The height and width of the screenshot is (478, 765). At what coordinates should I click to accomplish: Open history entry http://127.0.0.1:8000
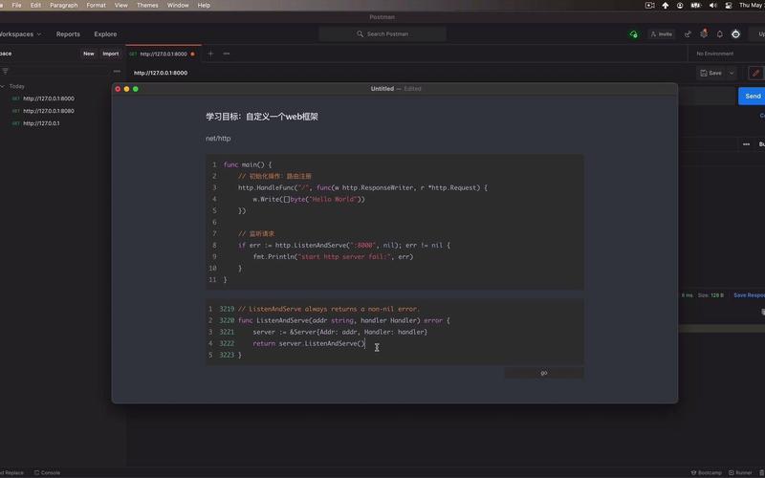click(x=49, y=98)
